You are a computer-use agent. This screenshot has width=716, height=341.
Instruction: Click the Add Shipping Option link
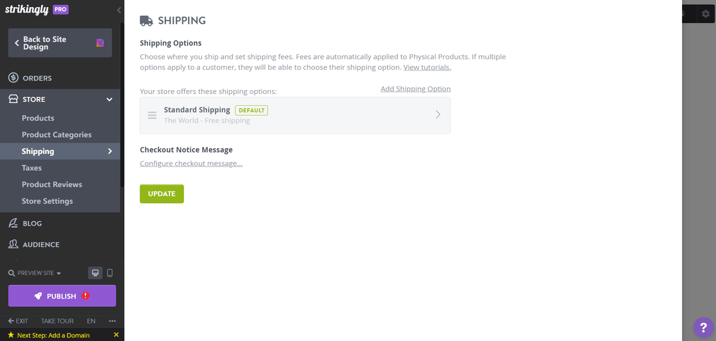[415, 89]
